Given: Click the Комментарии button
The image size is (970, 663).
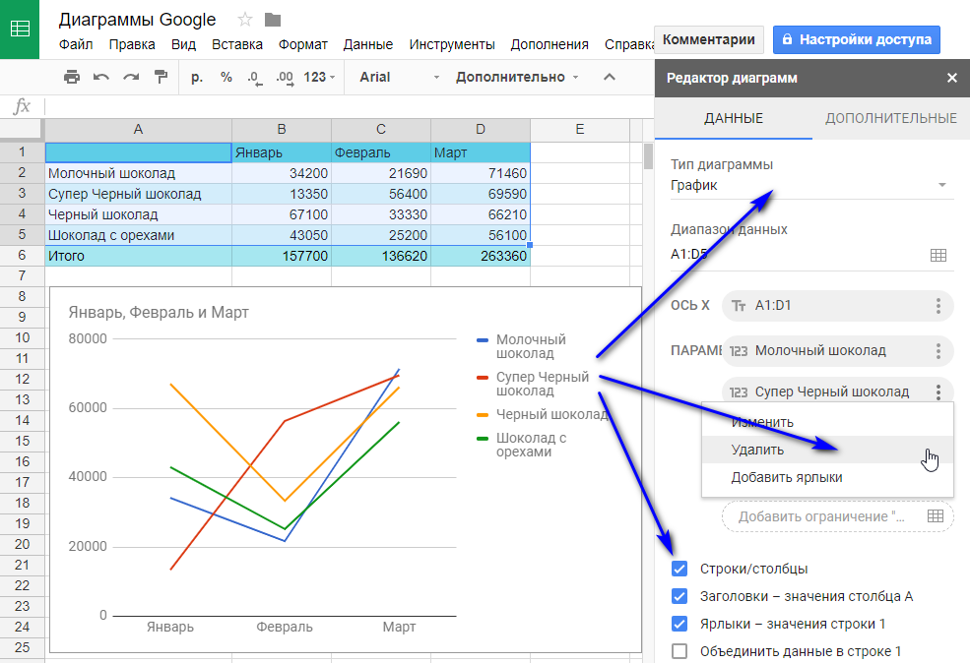Looking at the screenshot, I should pos(709,39).
